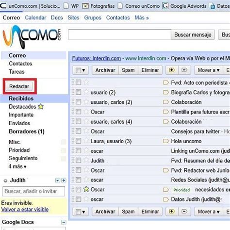
Task: Unstar the Oscar 'necesidades' message
Action: pyautogui.click(x=86, y=189)
